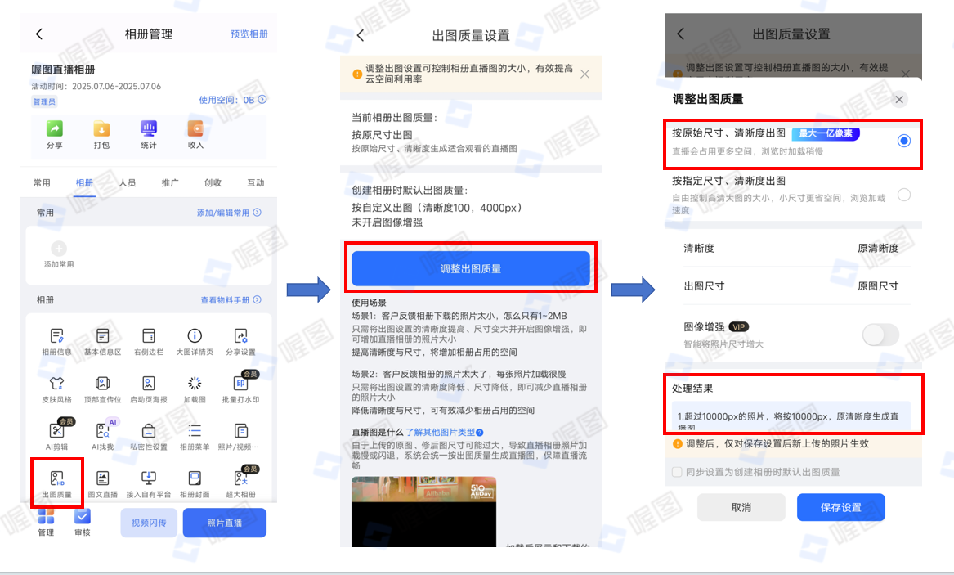Open the 清晰度 原清晰度 row

click(x=791, y=249)
